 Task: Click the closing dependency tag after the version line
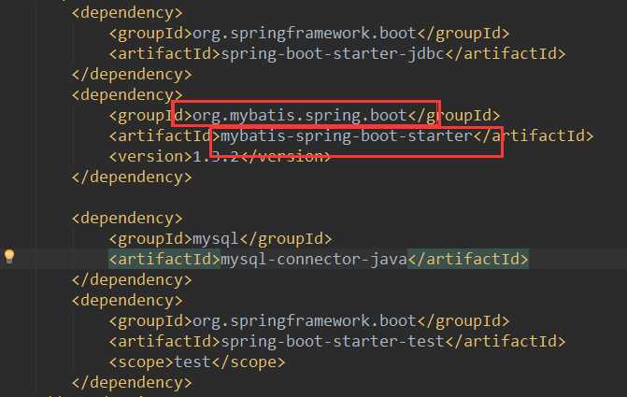pos(132,177)
